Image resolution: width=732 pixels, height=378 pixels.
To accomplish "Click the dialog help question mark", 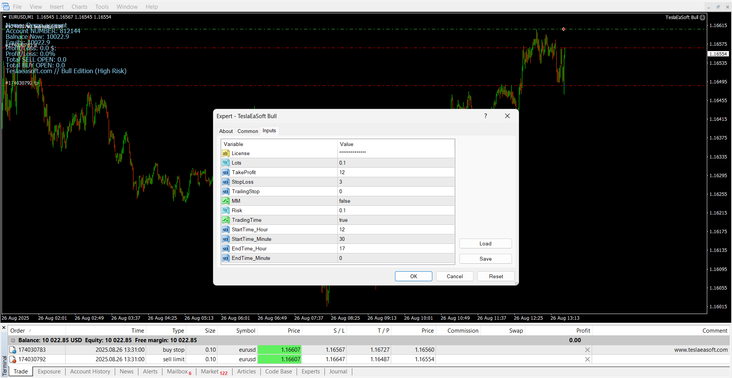I will click(x=485, y=116).
